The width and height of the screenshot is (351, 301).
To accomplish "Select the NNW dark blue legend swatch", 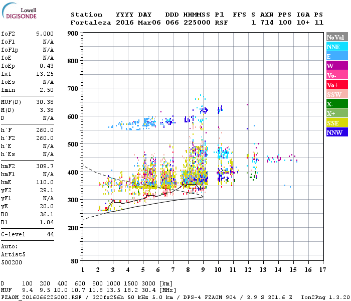I will (x=337, y=132).
